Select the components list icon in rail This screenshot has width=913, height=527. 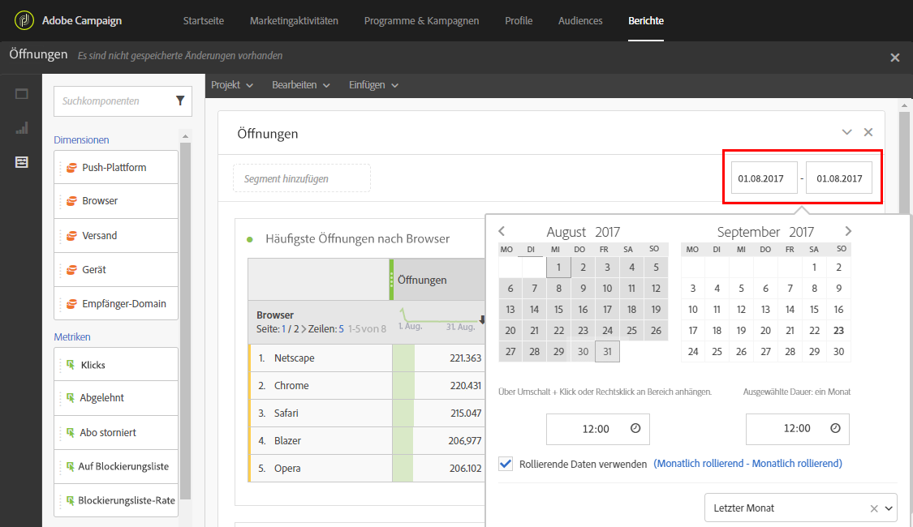[x=22, y=161]
